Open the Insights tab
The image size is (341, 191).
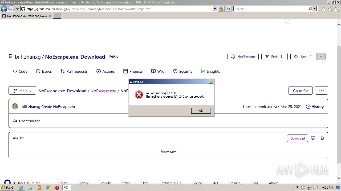210,71
